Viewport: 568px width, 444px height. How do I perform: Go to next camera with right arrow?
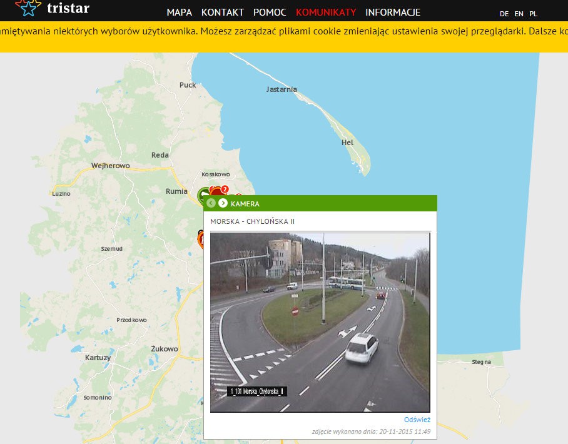pyautogui.click(x=223, y=203)
